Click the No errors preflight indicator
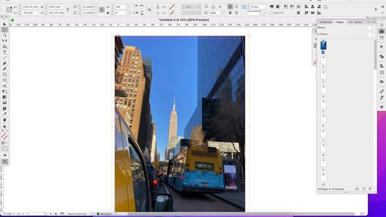 point(104,214)
